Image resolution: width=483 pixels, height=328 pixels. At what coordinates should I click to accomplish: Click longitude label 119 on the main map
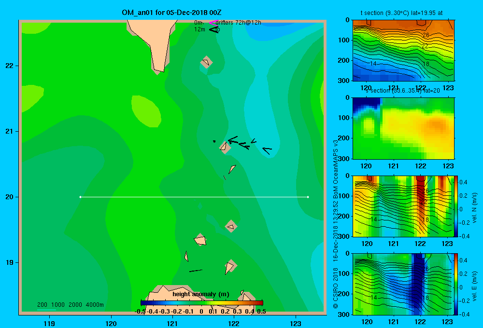point(49,324)
